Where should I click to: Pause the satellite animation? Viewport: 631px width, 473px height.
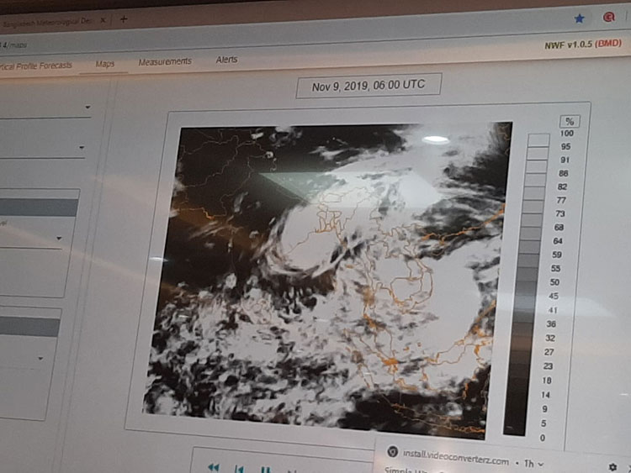(265, 467)
